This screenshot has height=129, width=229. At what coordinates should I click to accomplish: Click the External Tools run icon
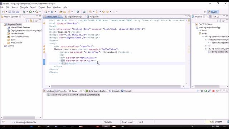pyautogui.click(x=37, y=12)
